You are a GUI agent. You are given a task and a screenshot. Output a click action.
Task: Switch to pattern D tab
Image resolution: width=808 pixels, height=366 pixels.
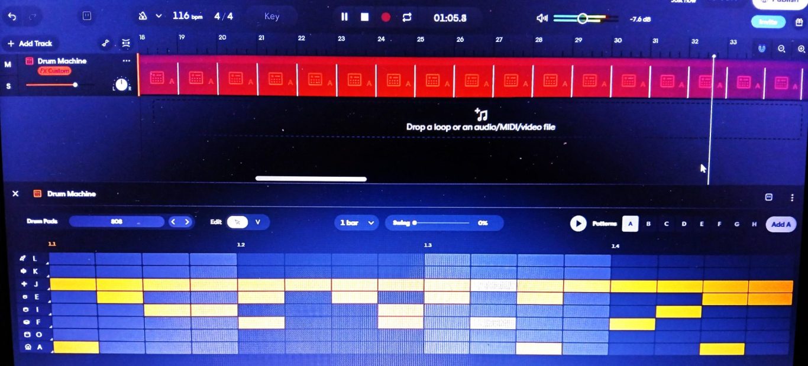coord(684,224)
